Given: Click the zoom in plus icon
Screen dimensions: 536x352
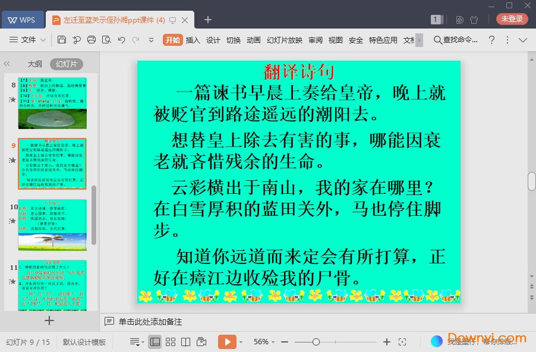Looking at the screenshot, I should 387,342.
